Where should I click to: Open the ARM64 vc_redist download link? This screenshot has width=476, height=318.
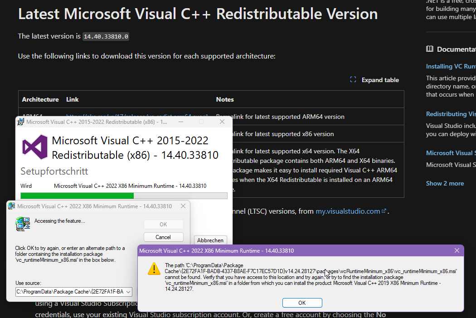(x=137, y=115)
